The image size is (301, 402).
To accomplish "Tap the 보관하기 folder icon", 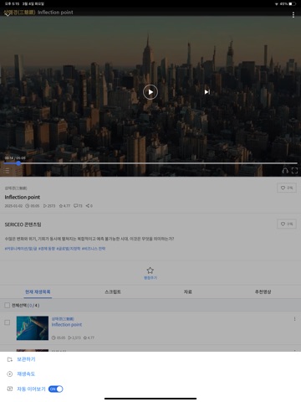I will tap(10, 359).
